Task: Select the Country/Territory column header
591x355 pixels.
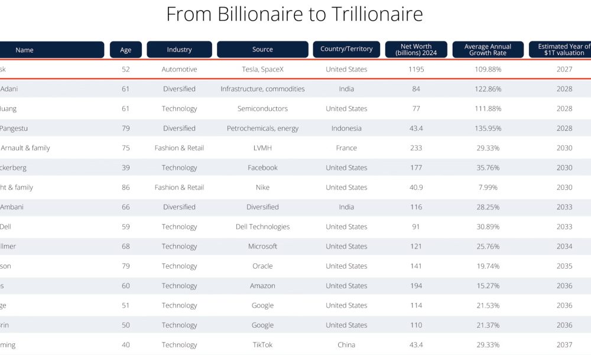Action: (346, 49)
